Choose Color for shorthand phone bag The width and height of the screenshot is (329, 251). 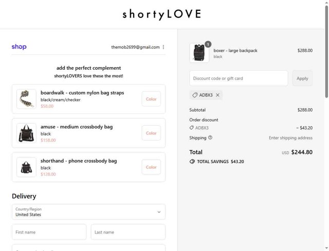(151, 167)
